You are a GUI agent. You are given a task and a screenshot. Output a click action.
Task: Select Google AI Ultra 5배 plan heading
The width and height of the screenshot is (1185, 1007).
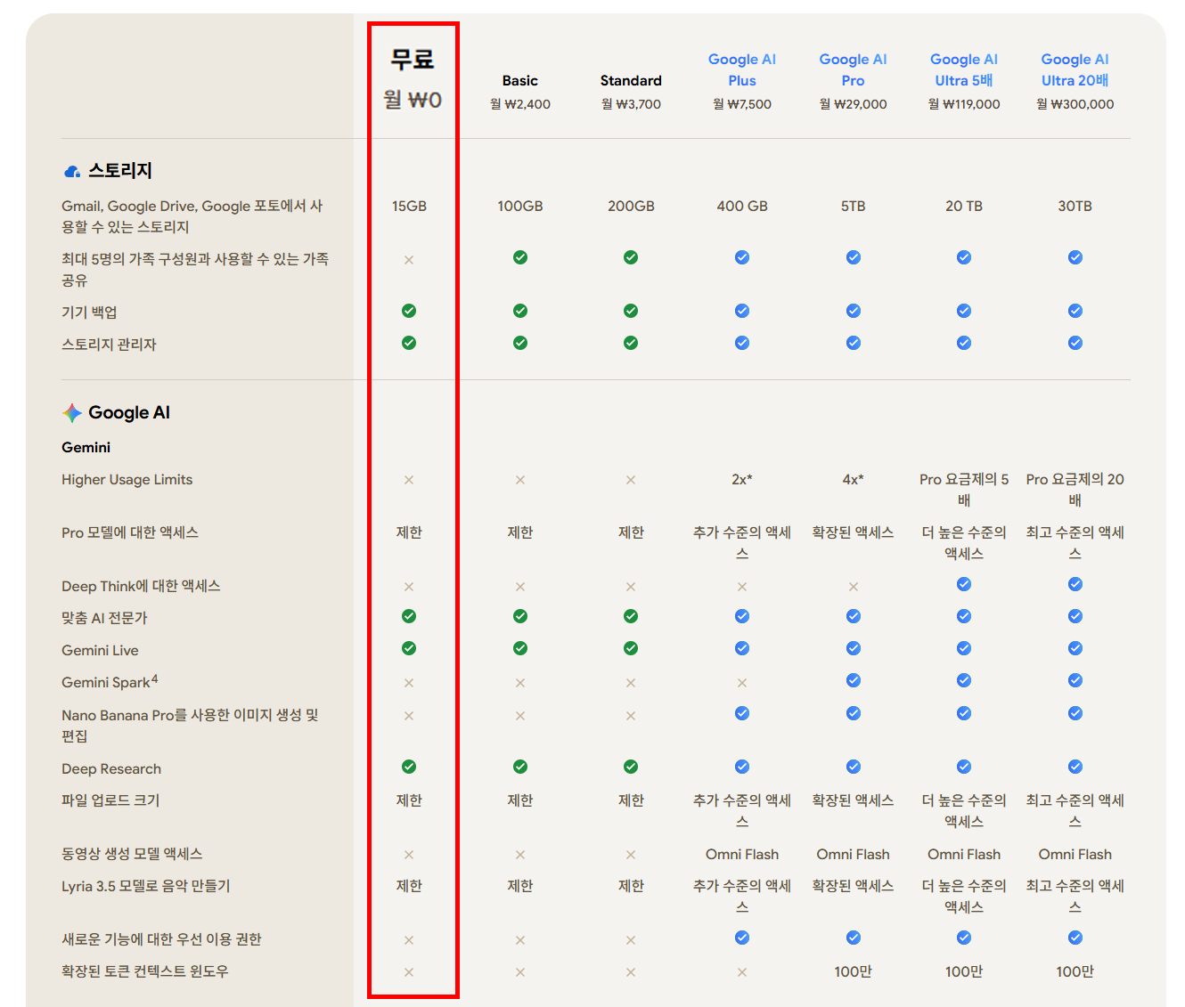964,69
